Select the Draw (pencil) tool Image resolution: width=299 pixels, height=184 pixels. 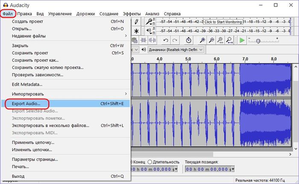click(x=136, y=22)
